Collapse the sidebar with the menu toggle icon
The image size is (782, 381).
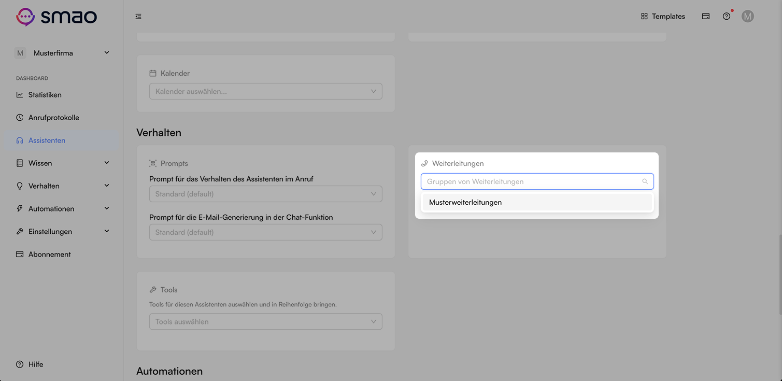point(138,17)
